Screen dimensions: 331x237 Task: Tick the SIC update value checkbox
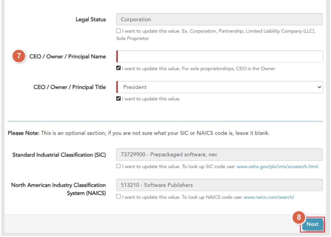(118, 166)
